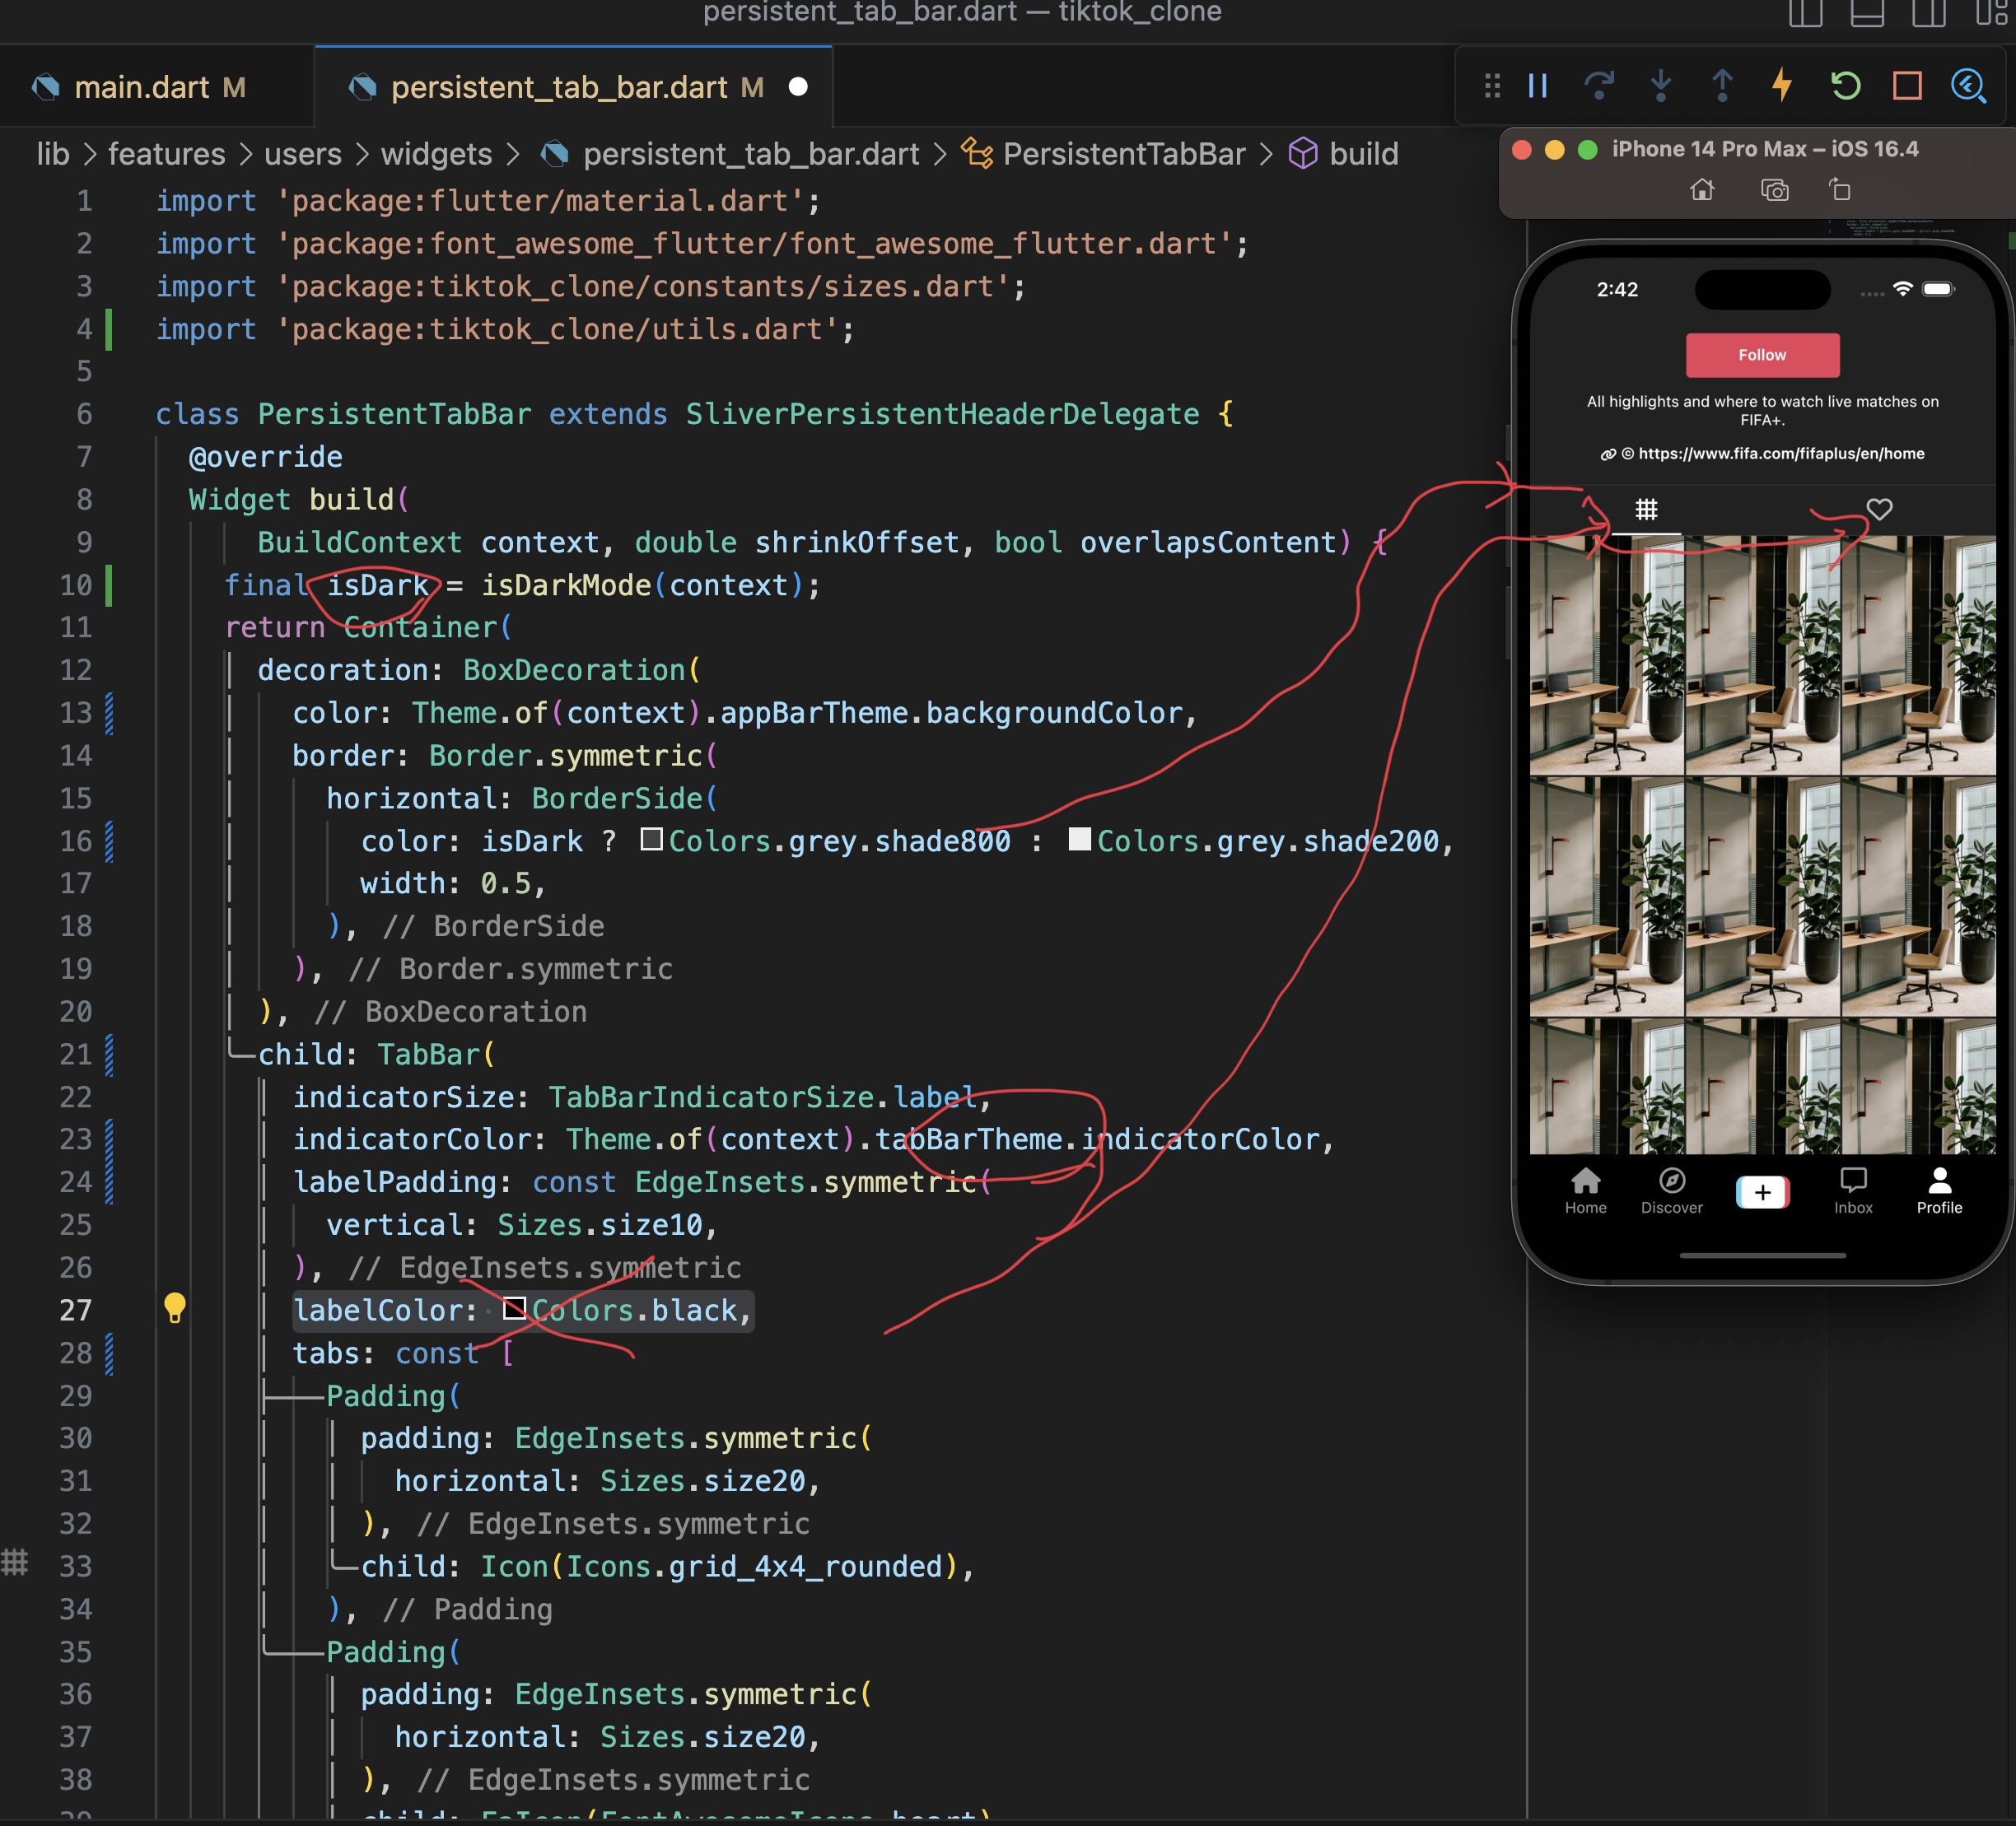
Task: Pause the debug session
Action: coord(1538,86)
